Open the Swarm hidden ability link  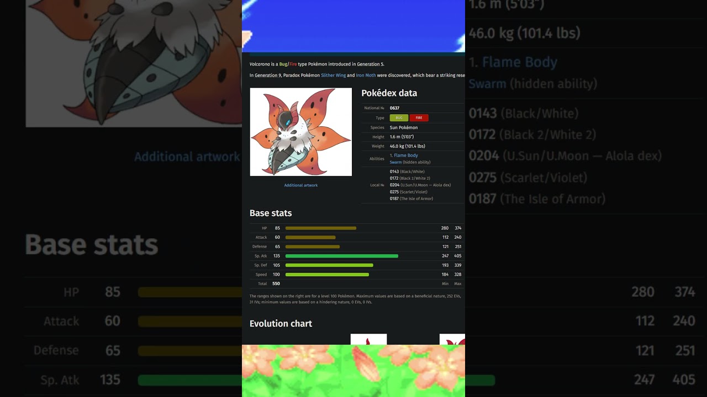395,163
